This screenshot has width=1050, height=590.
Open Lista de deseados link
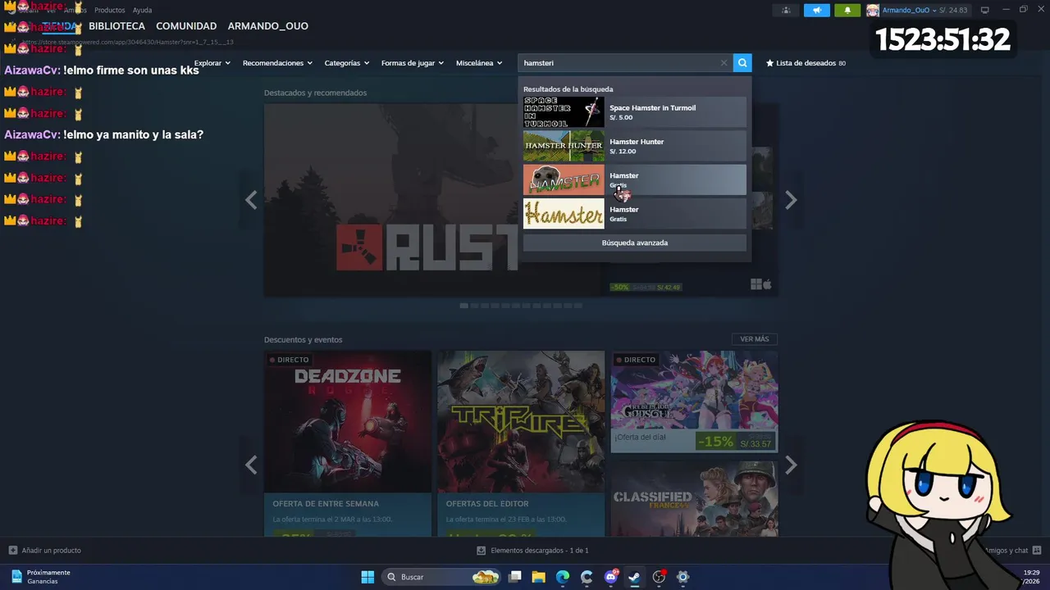tap(806, 63)
